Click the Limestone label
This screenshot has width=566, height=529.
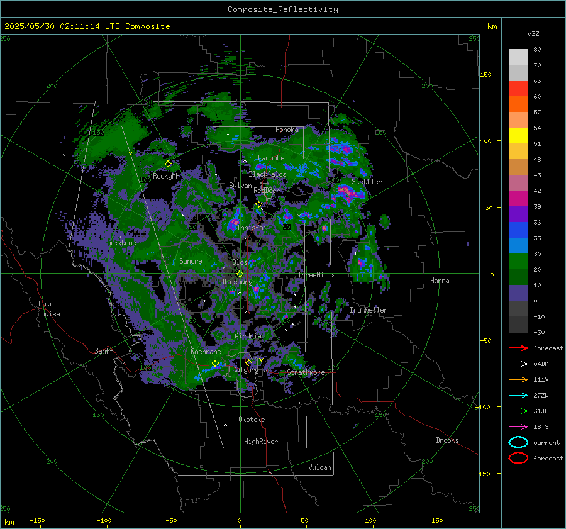point(119,243)
